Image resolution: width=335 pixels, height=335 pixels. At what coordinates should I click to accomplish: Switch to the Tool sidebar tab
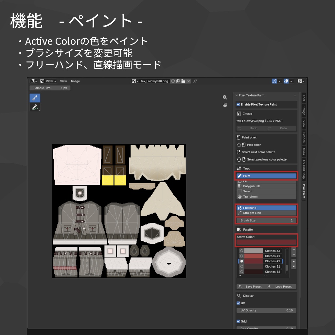tap(304, 98)
